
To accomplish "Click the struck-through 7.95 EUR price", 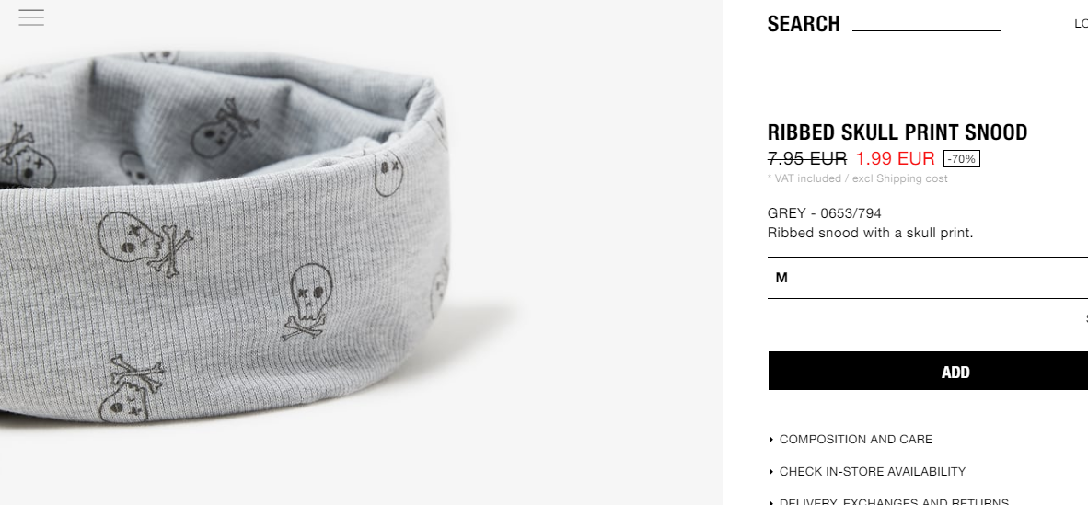I will tap(807, 159).
